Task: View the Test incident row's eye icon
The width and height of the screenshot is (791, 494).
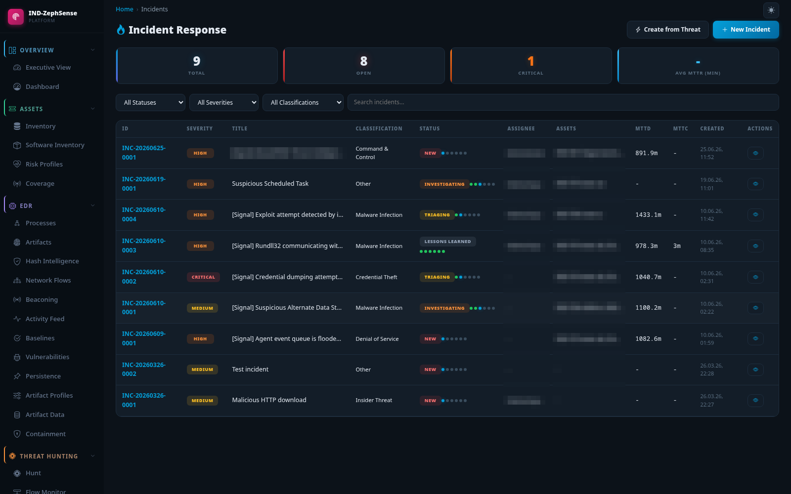Action: pos(755,370)
